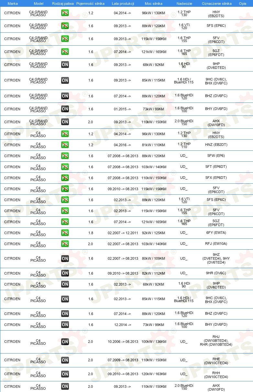
Task: Click the diesel ON icon in the RHE (DW10CTED4) row
Action: pos(65,360)
